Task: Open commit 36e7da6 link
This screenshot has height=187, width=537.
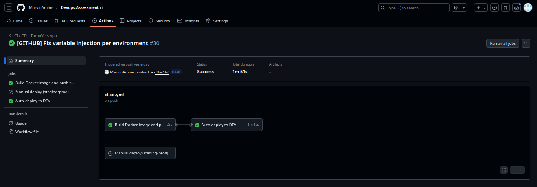Action: 163,72
